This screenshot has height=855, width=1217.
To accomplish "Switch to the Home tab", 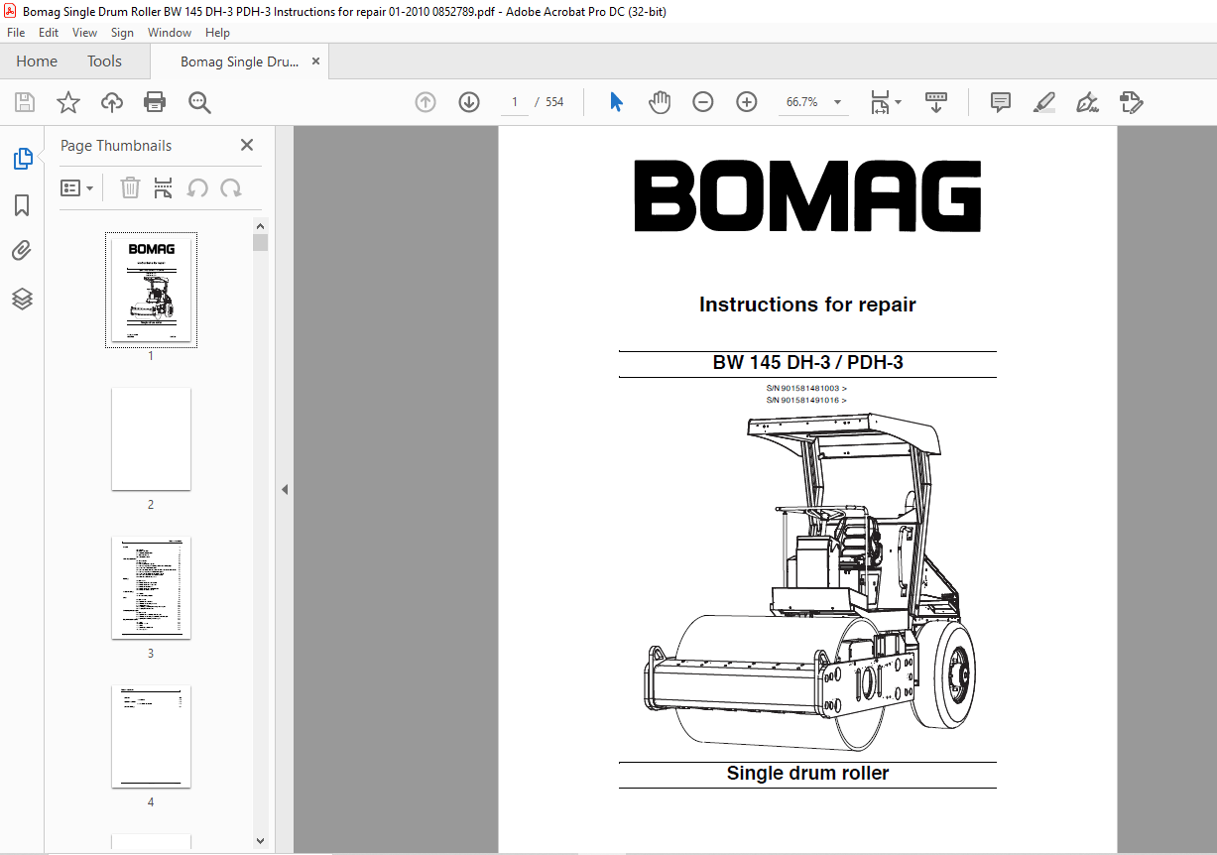I will 37,61.
